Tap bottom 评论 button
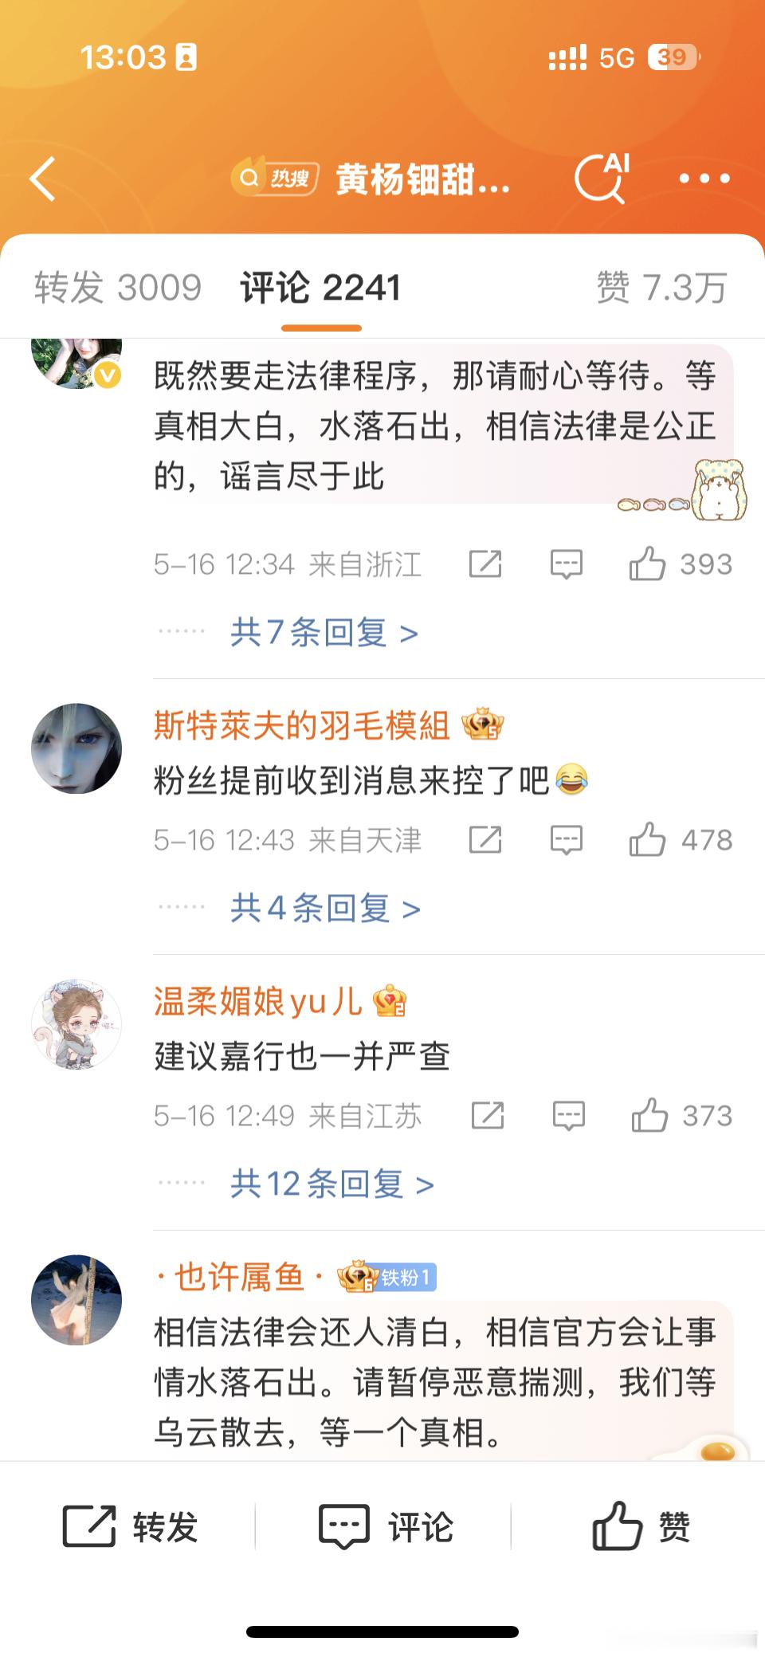 pyautogui.click(x=386, y=1526)
